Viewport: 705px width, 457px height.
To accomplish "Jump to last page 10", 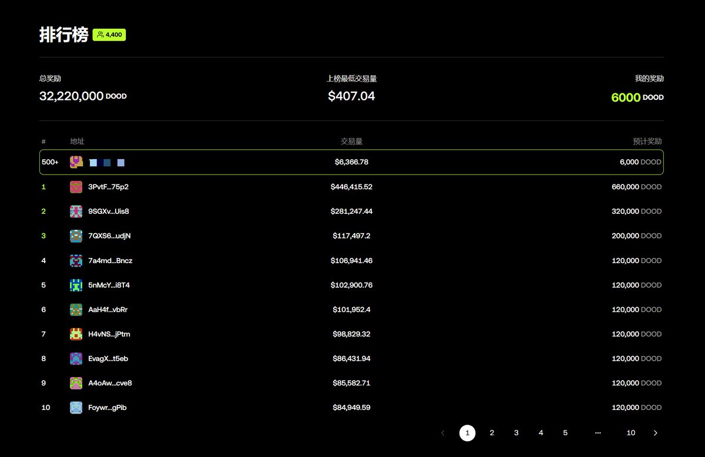I will point(630,433).
